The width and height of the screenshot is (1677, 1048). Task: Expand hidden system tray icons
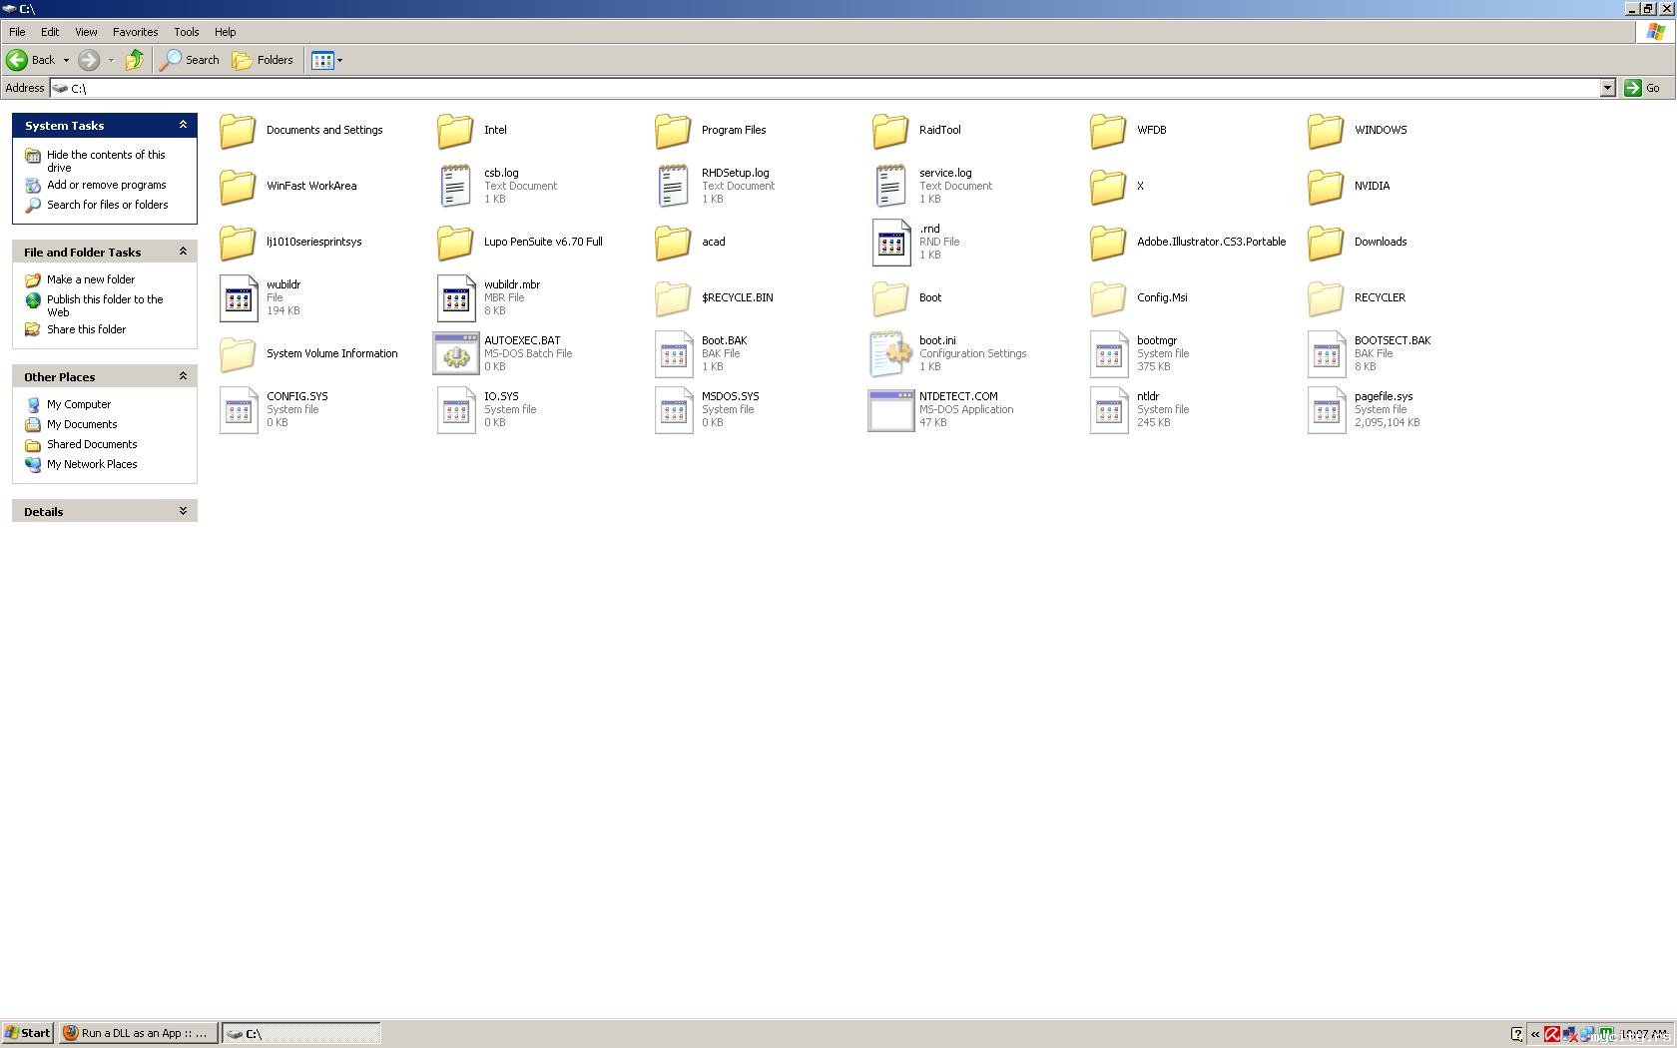coord(1534,1034)
